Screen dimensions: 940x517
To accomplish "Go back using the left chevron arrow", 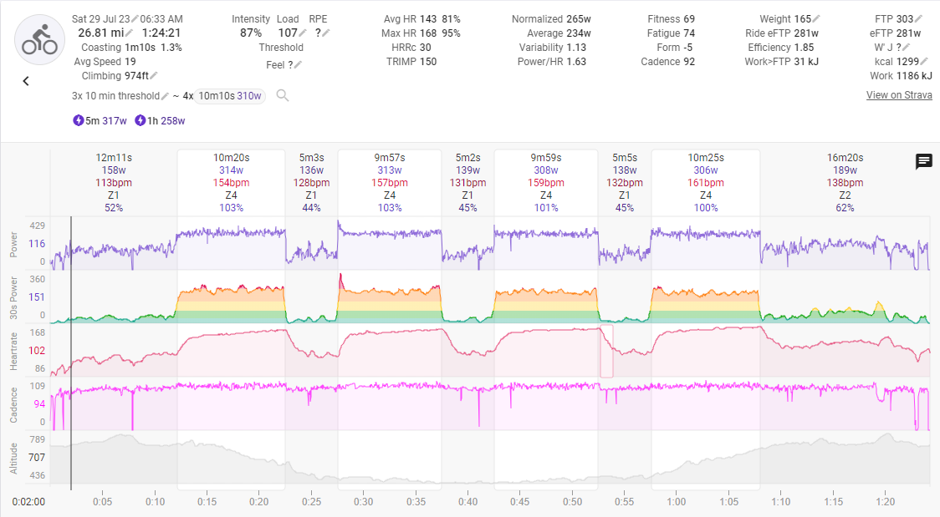I will [x=26, y=81].
